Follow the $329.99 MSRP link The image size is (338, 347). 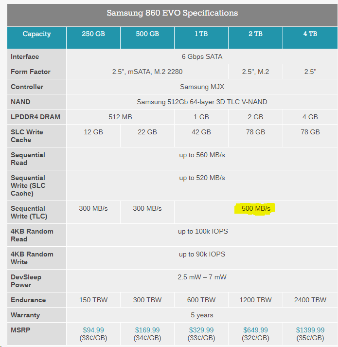[201, 330]
